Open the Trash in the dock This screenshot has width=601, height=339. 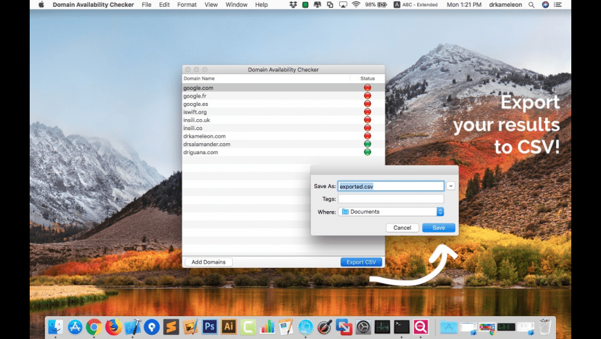[544, 327]
